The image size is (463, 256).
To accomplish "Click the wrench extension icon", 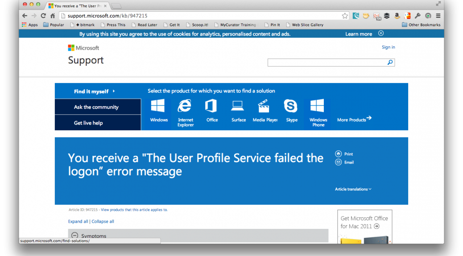I will (418, 16).
